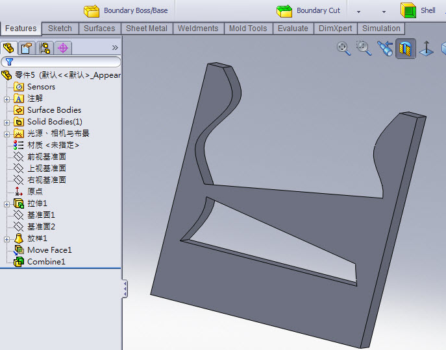Open the DimXpertManager tab icon
The image size is (446, 350).
point(63,48)
